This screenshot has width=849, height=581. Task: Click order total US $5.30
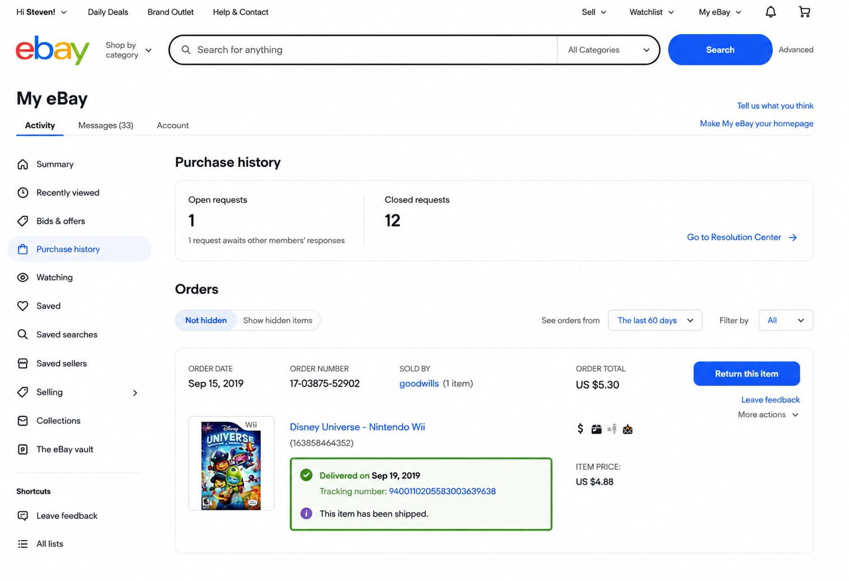597,385
